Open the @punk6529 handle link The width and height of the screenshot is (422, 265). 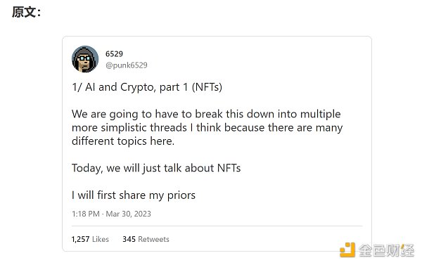[x=127, y=65]
